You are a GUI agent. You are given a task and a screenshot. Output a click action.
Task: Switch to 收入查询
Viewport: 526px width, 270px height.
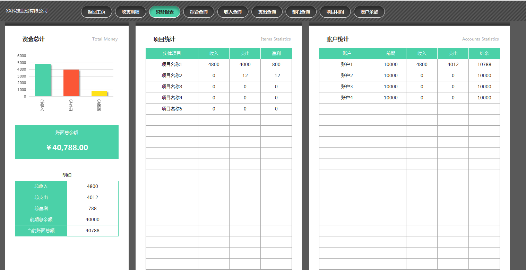click(x=233, y=12)
